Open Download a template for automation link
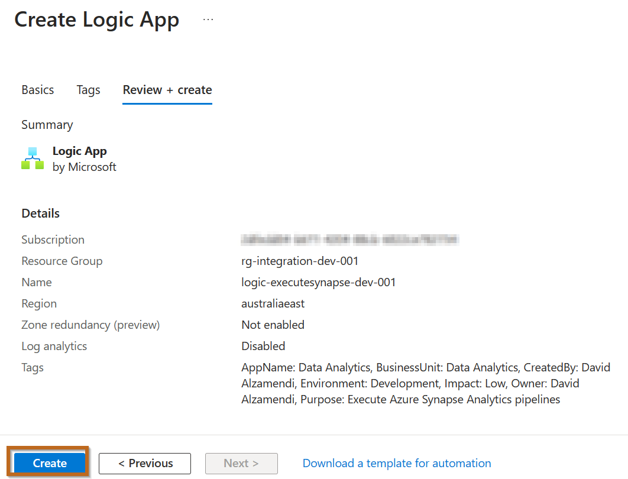Image resolution: width=628 pixels, height=479 pixels. (397, 464)
